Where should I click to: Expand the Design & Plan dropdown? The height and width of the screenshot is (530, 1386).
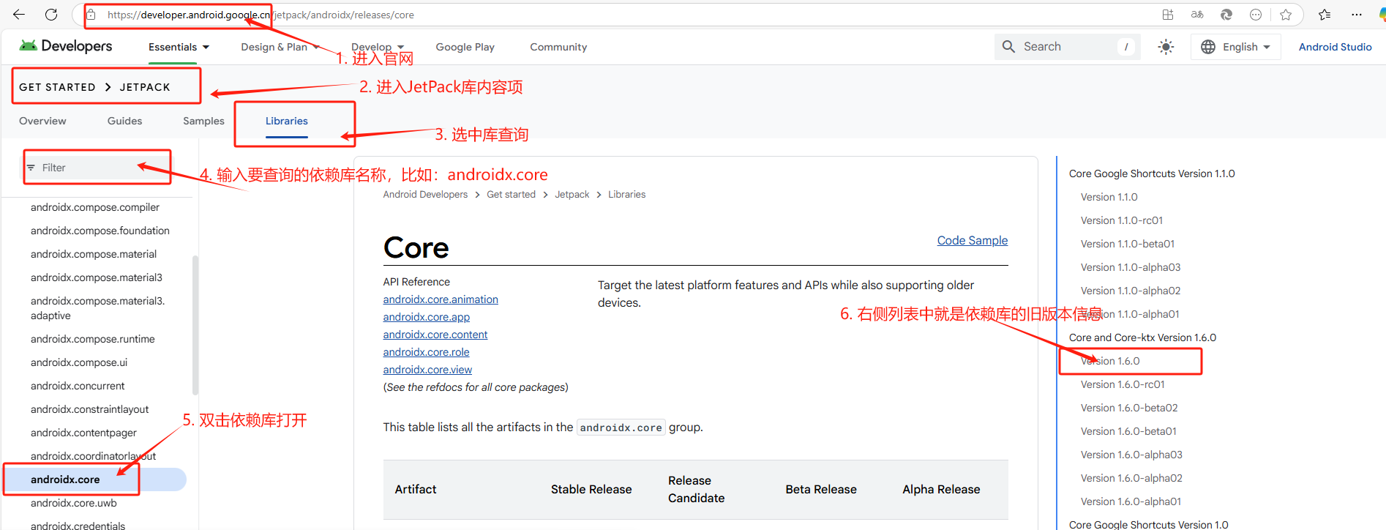pos(280,47)
